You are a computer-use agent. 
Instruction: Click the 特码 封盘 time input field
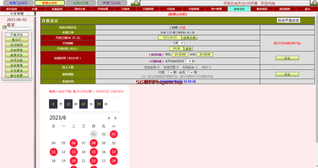click(x=180, y=54)
